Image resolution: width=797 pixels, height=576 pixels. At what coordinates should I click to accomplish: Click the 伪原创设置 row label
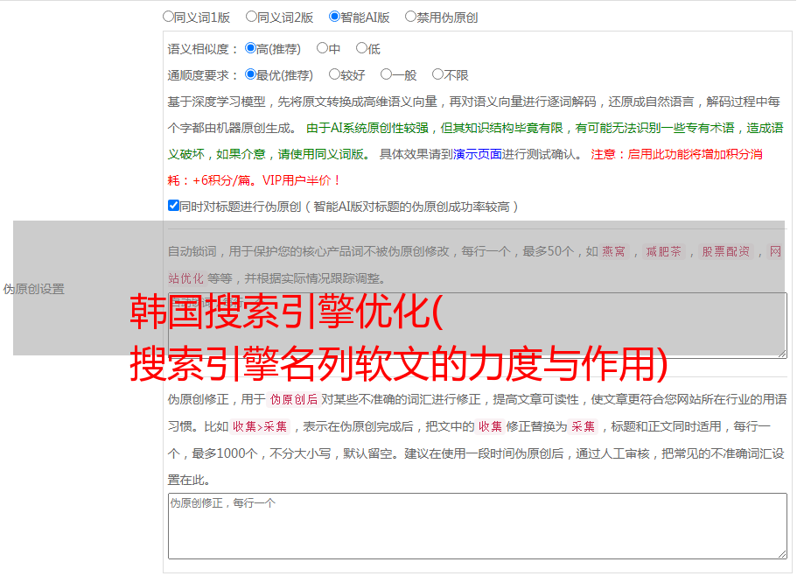[x=33, y=289]
